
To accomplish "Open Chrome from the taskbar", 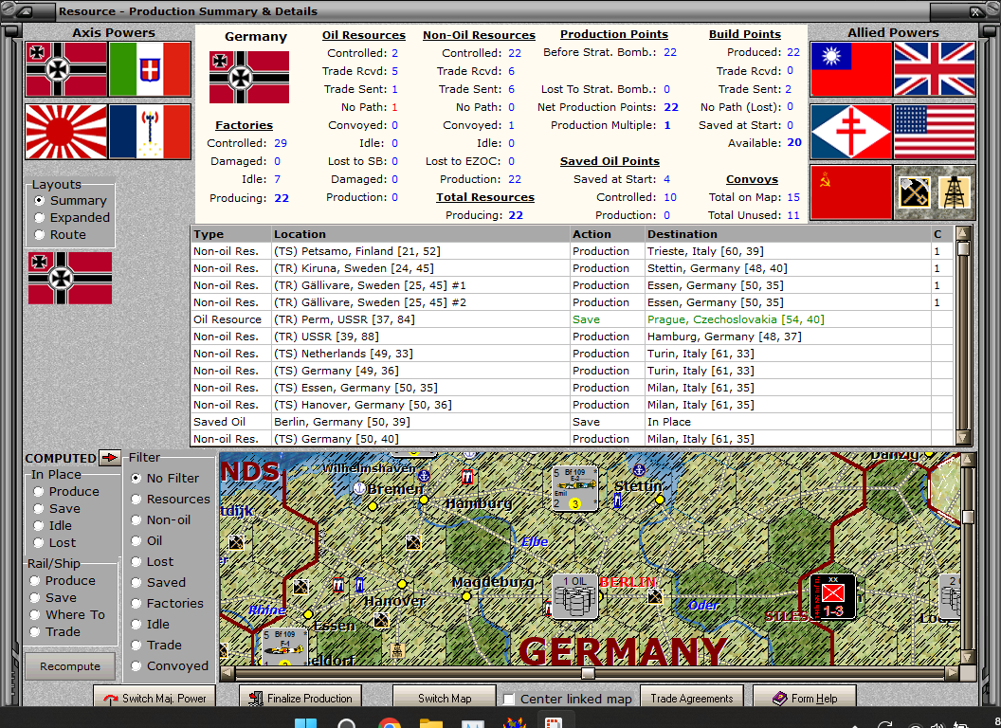I will (x=390, y=723).
